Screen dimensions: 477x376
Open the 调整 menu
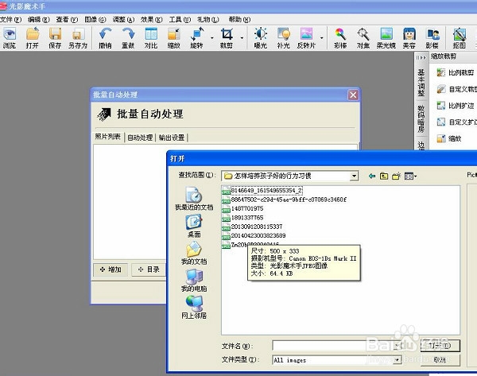(123, 19)
